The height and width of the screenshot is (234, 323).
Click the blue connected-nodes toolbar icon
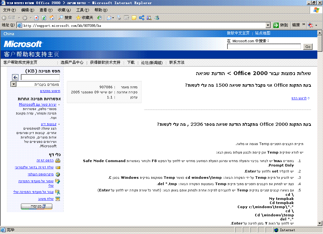coord(142,18)
